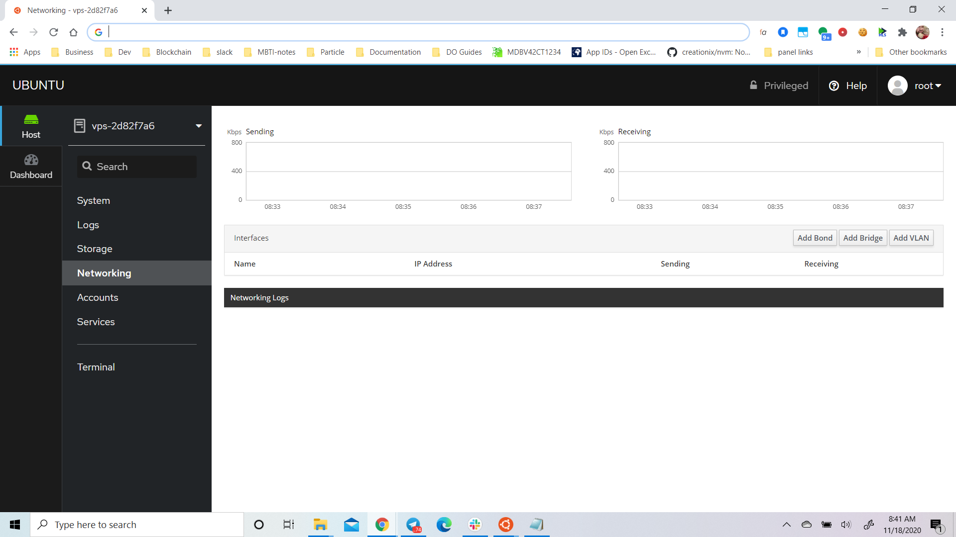Click the browser reload icon

(x=54, y=32)
